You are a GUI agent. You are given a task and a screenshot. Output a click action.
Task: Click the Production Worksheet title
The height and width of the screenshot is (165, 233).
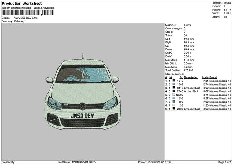pos(20,3)
